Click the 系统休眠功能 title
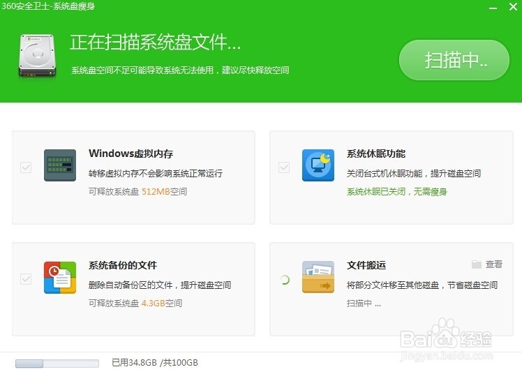Image resolution: width=522 pixels, height=374 pixels. [376, 154]
